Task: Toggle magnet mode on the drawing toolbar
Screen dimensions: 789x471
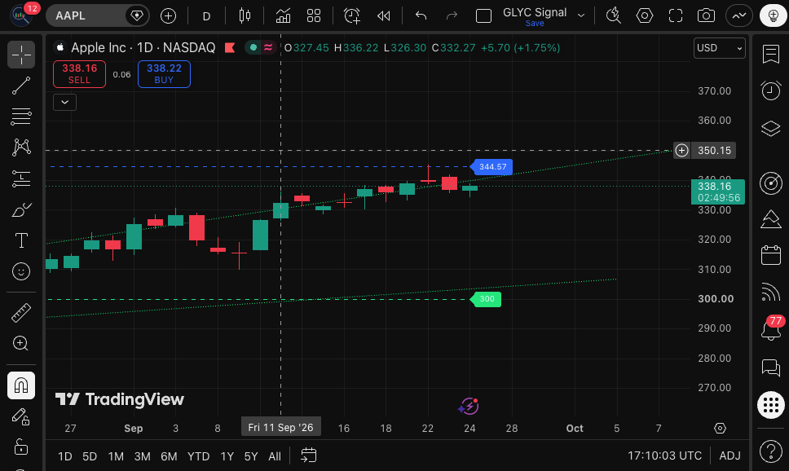Action: tap(21, 385)
